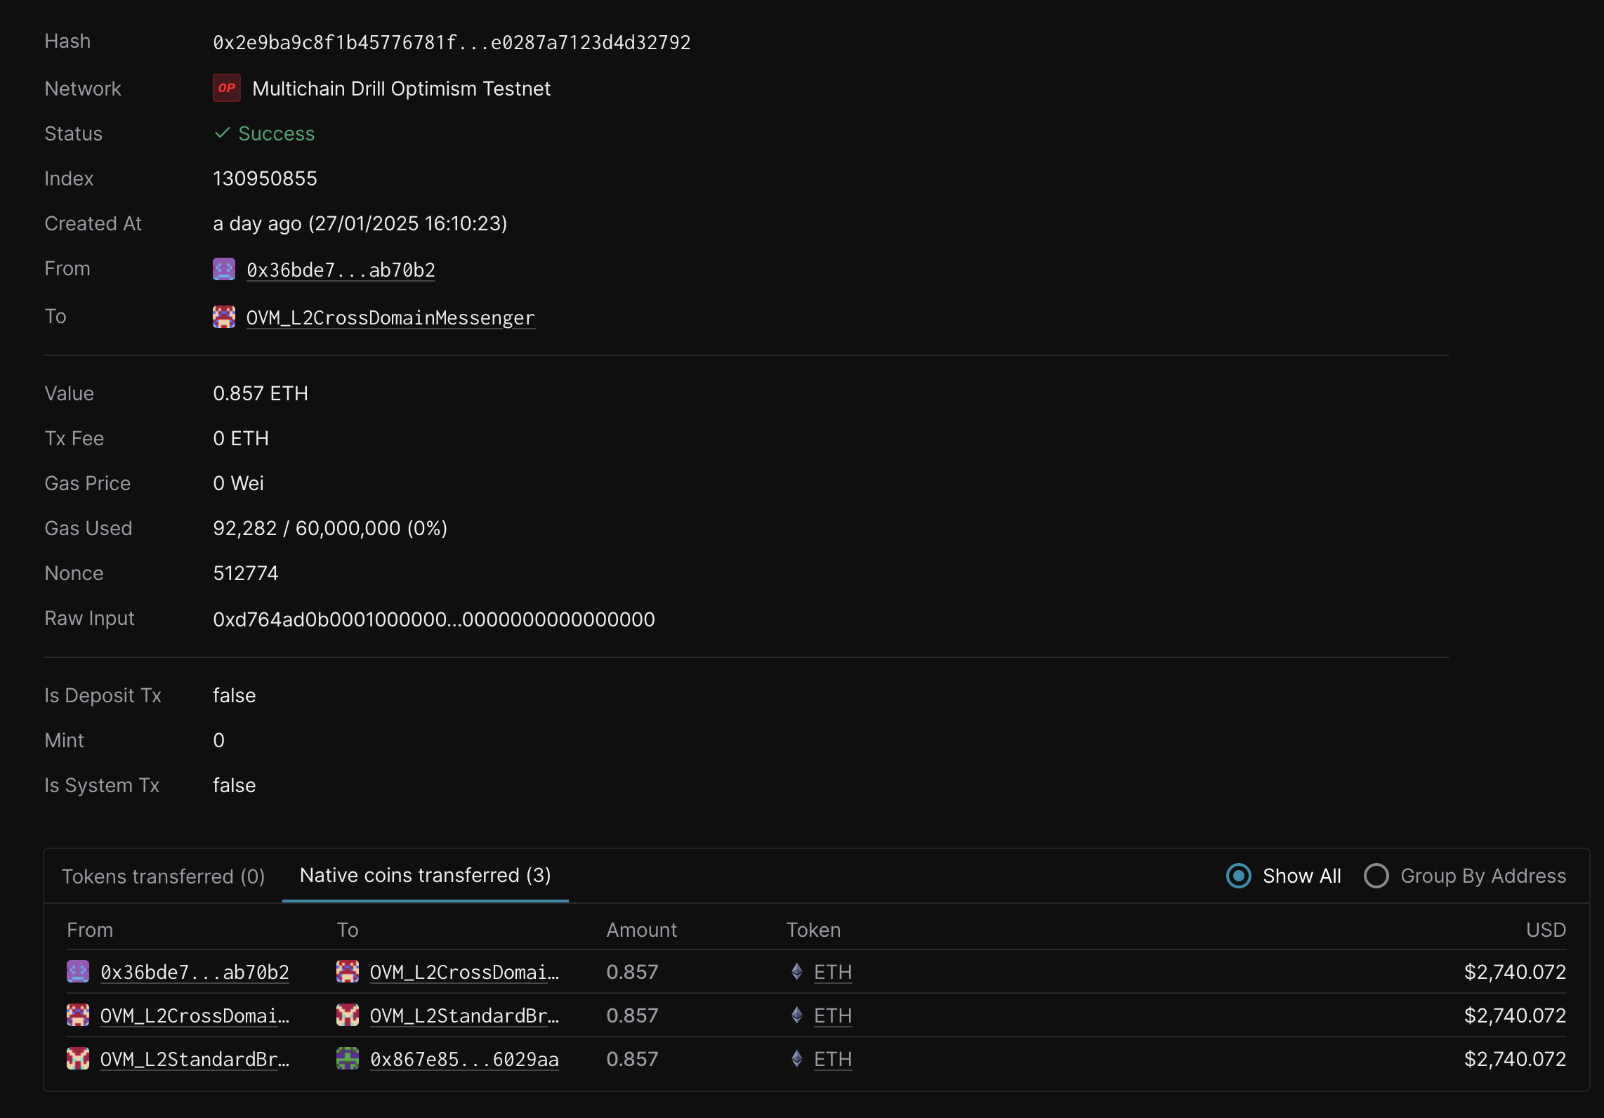Click the avatar icon of recipient 0x867e85...6029aa
This screenshot has width=1604, height=1118.
click(x=348, y=1059)
